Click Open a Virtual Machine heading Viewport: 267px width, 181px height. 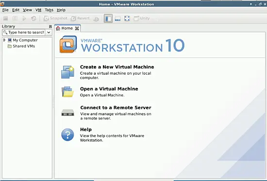click(109, 89)
